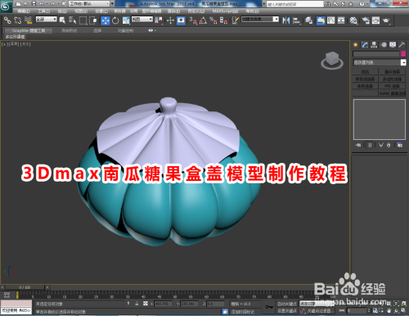Open Curve Editor icon

(x=331, y=20)
